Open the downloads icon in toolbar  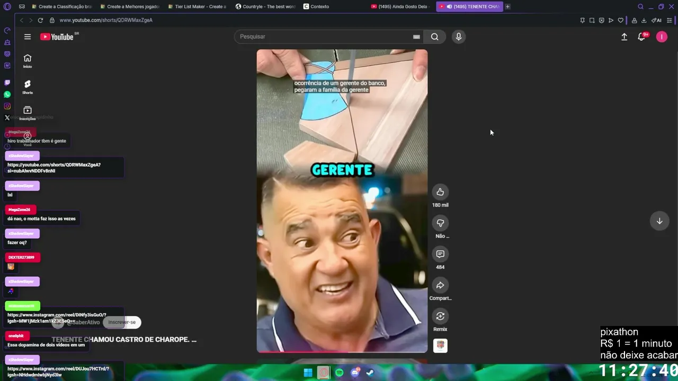644,20
